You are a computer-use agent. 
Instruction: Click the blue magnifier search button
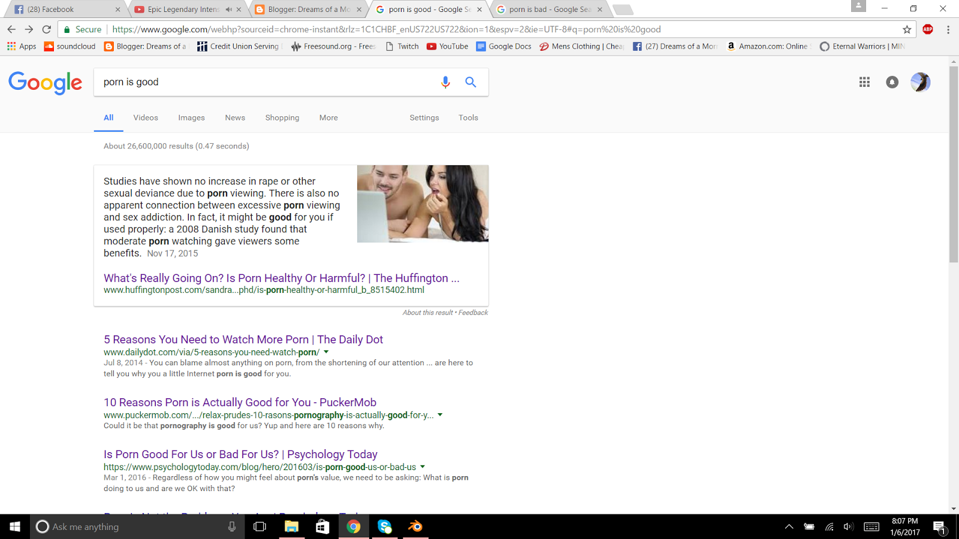coord(471,82)
